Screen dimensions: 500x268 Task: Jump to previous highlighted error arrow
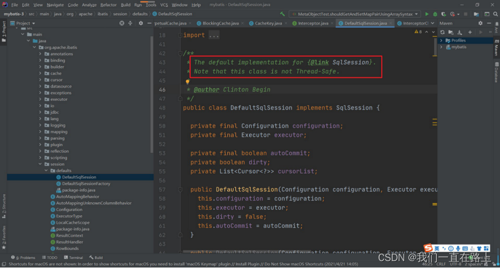tap(427, 32)
